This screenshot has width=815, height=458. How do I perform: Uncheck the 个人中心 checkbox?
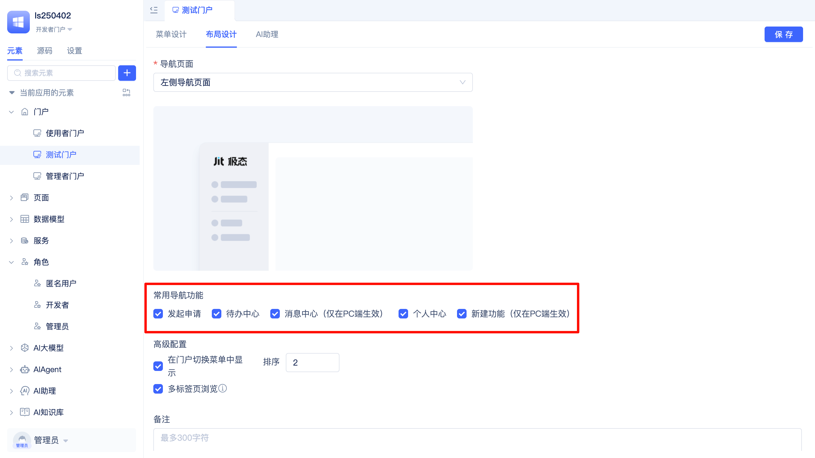403,314
